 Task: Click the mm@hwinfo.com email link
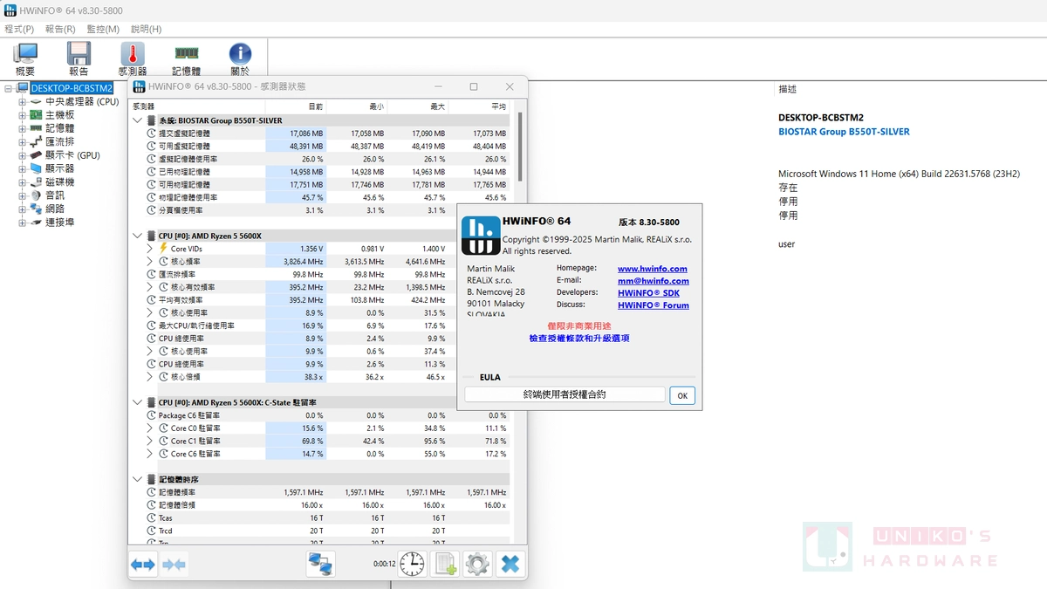click(654, 281)
